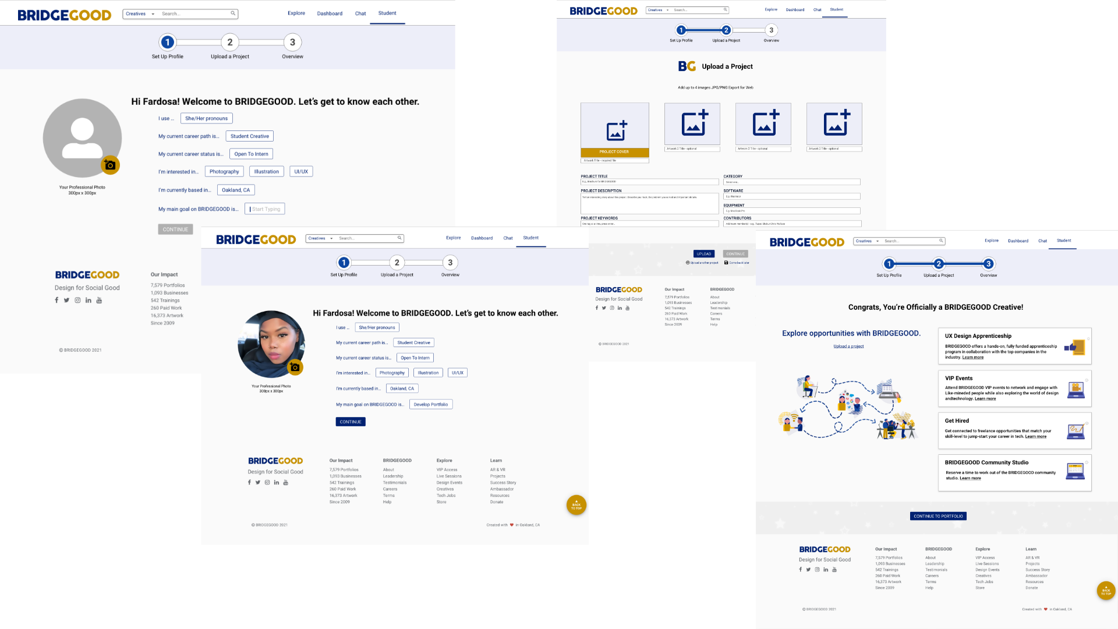Click the Project Cover add-image icon
This screenshot has height=629, width=1118.
click(617, 130)
